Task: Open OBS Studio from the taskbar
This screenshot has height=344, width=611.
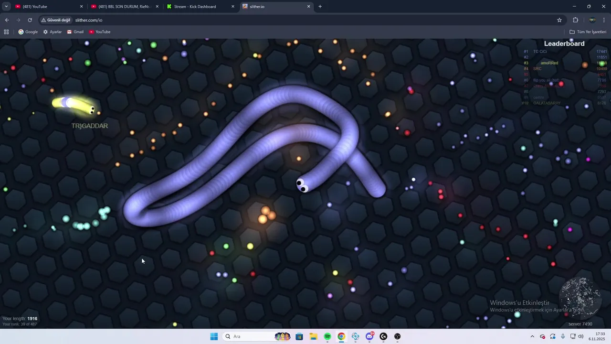Action: pyautogui.click(x=397, y=336)
